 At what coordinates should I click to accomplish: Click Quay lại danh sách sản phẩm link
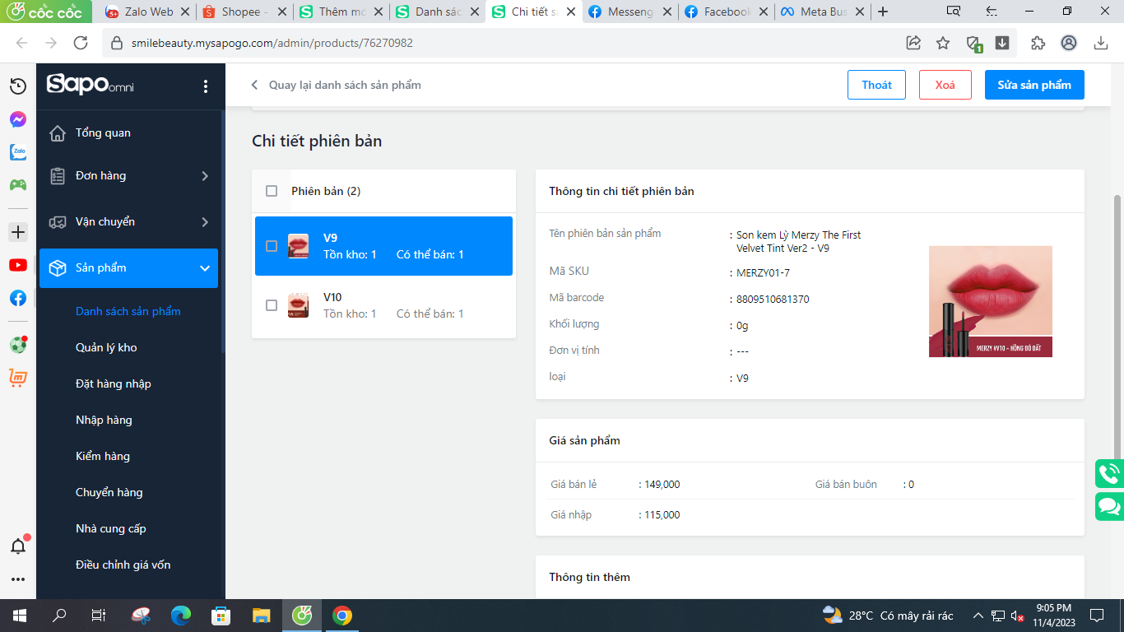[337, 85]
